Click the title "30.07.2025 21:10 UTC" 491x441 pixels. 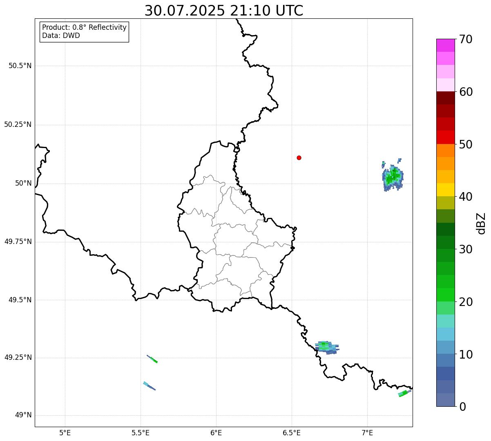224,11
